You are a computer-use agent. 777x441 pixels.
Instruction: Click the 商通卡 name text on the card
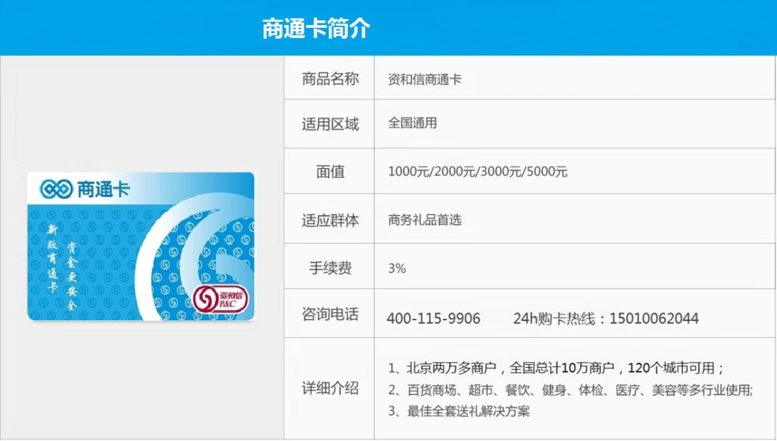tap(103, 190)
